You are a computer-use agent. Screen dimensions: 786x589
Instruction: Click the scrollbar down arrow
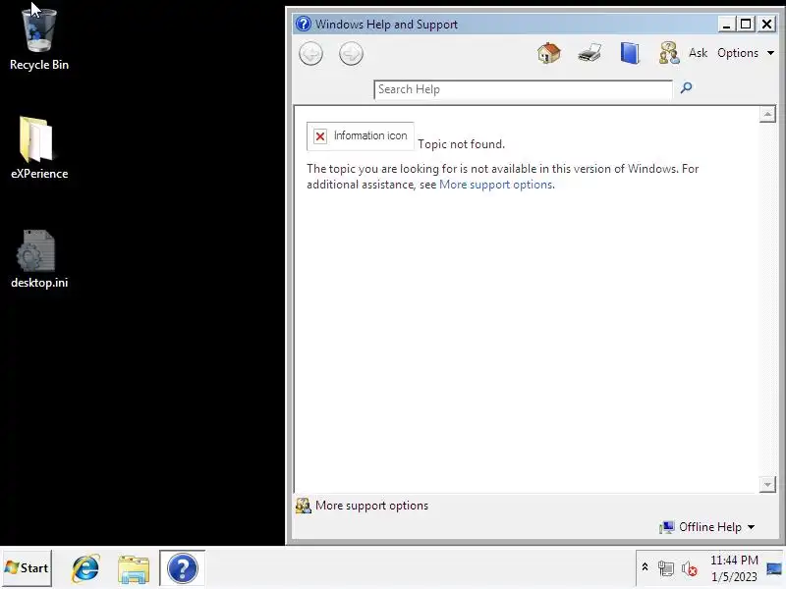[x=767, y=484]
